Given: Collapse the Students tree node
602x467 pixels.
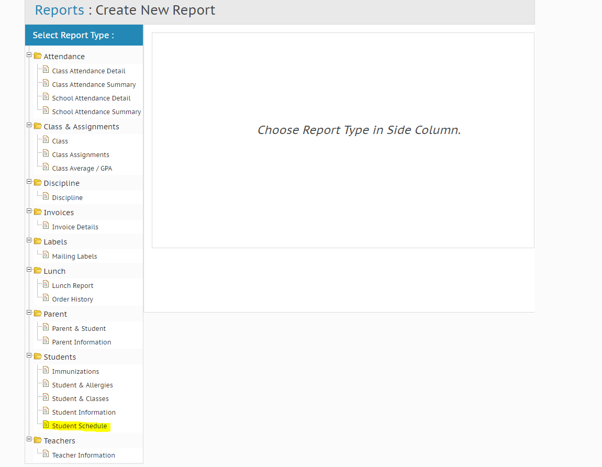Looking at the screenshot, I should pos(29,354).
